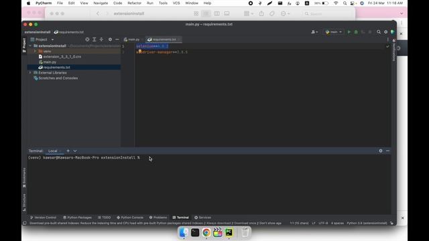
Task: Collapse the extensionInstall root folder
Action: (30, 46)
